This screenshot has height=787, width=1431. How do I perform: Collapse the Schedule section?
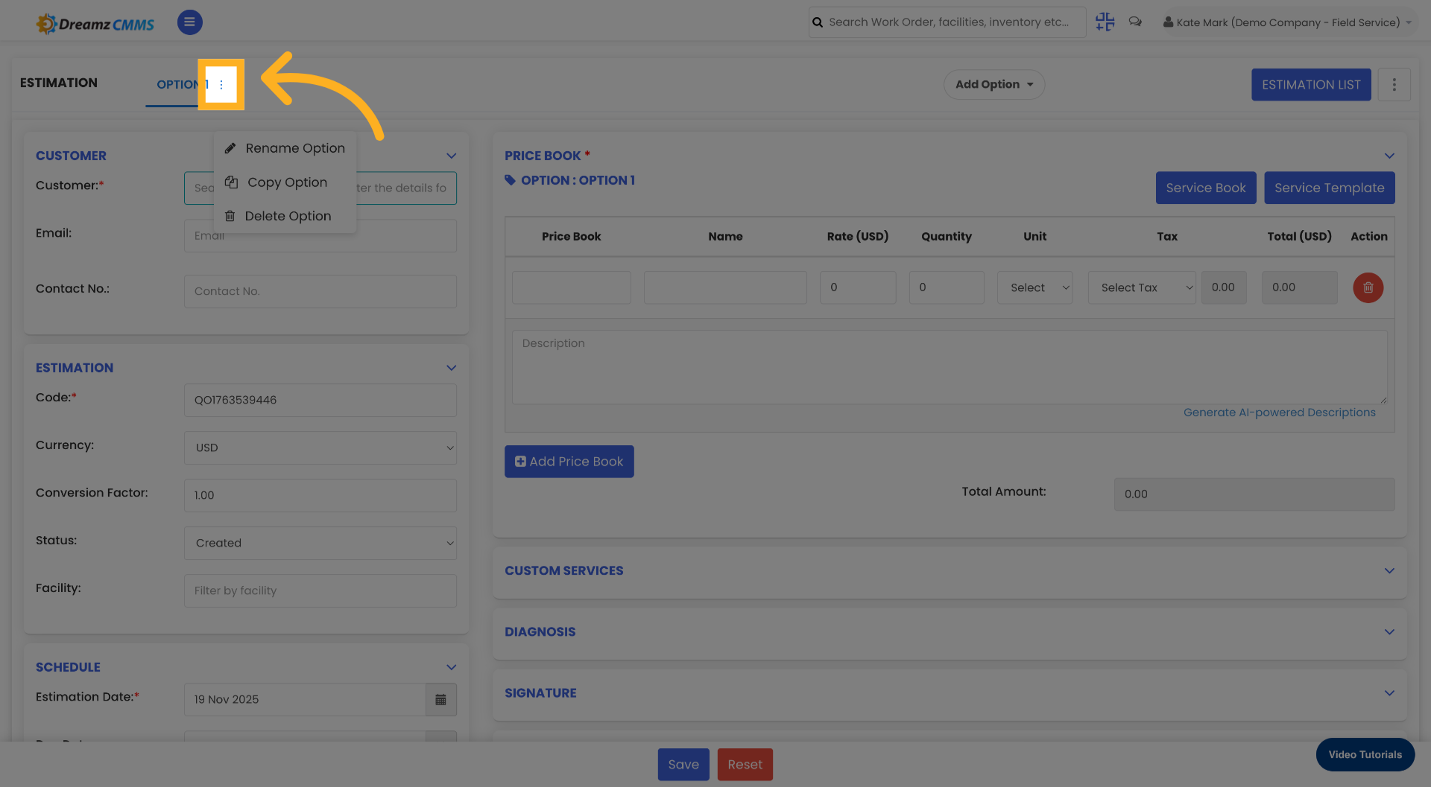451,667
